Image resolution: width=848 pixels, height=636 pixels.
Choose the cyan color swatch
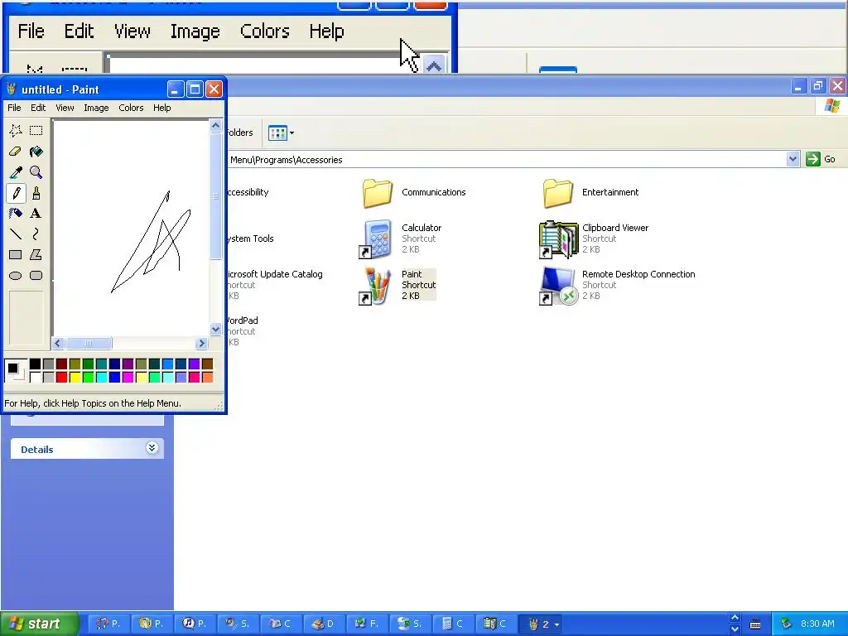pos(101,377)
